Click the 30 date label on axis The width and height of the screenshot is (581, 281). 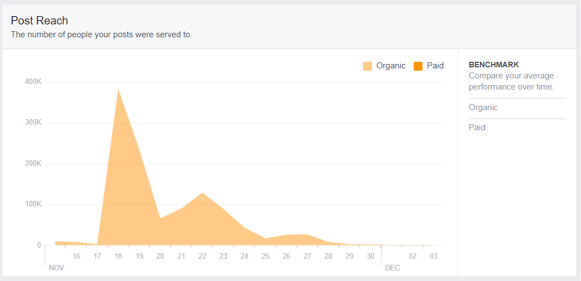(370, 256)
